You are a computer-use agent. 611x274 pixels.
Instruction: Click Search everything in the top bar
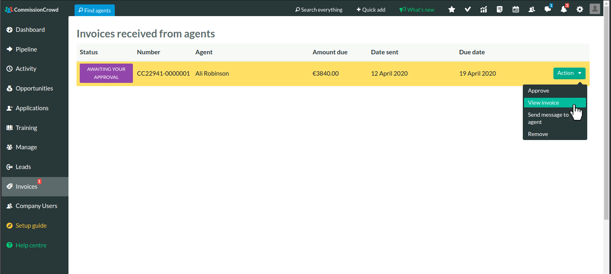319,10
